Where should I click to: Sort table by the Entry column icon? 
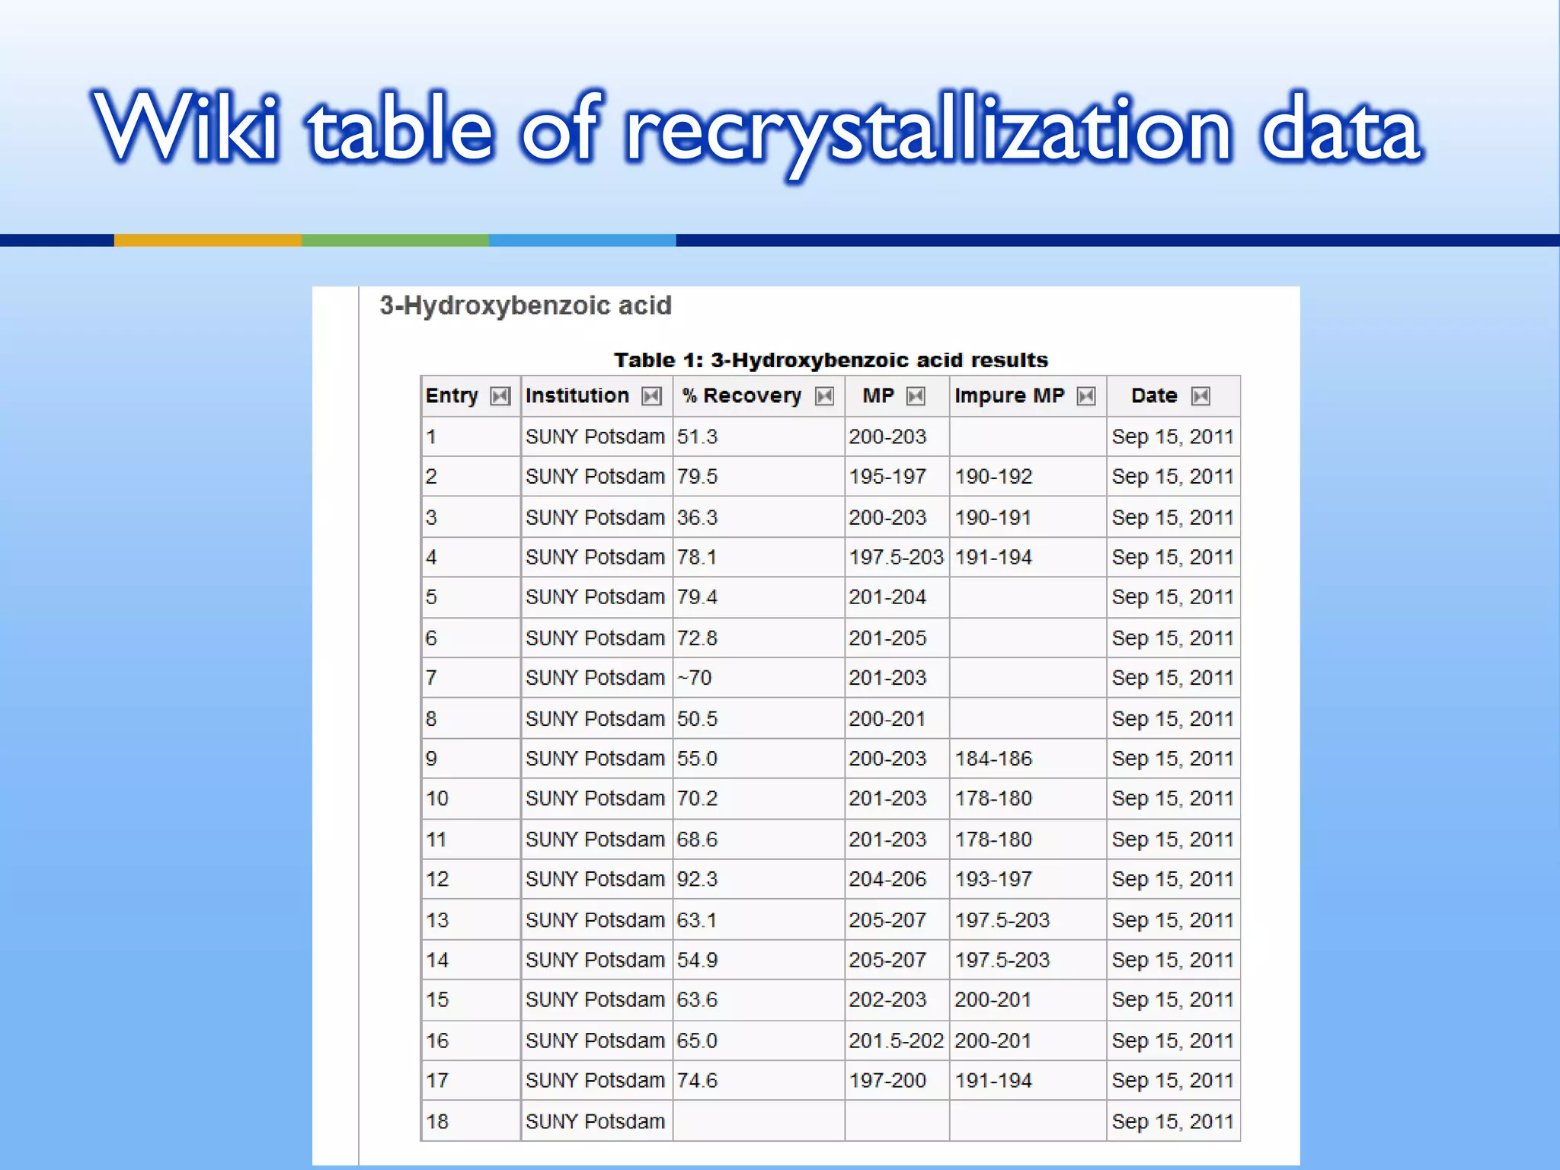coord(500,396)
